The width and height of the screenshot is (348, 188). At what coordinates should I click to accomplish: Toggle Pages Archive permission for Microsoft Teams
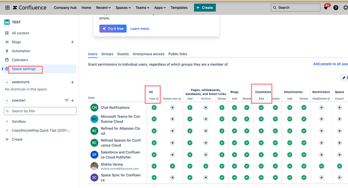click(x=206, y=119)
